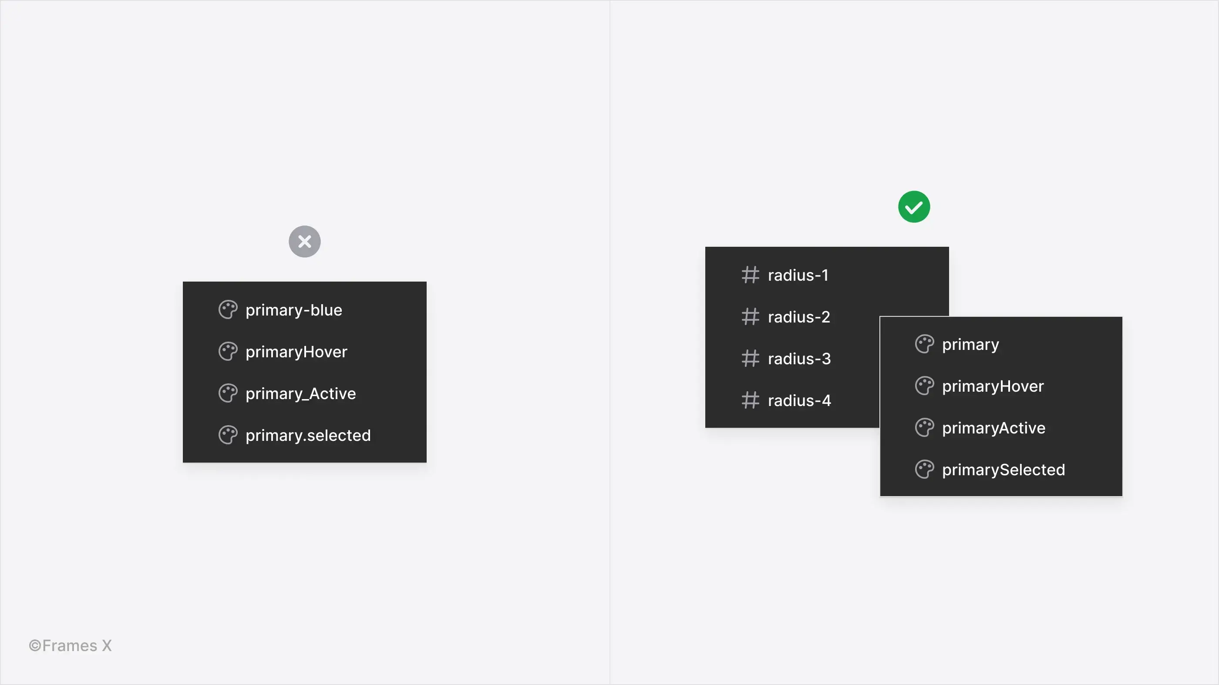Click the hash icon next to radius-3
This screenshot has width=1219, height=685.
pos(750,358)
